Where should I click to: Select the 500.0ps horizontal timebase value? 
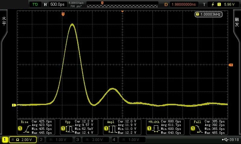point(58,4)
